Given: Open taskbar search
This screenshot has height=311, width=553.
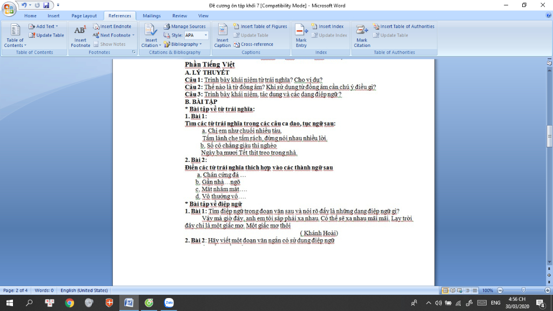Looking at the screenshot, I should (29, 303).
